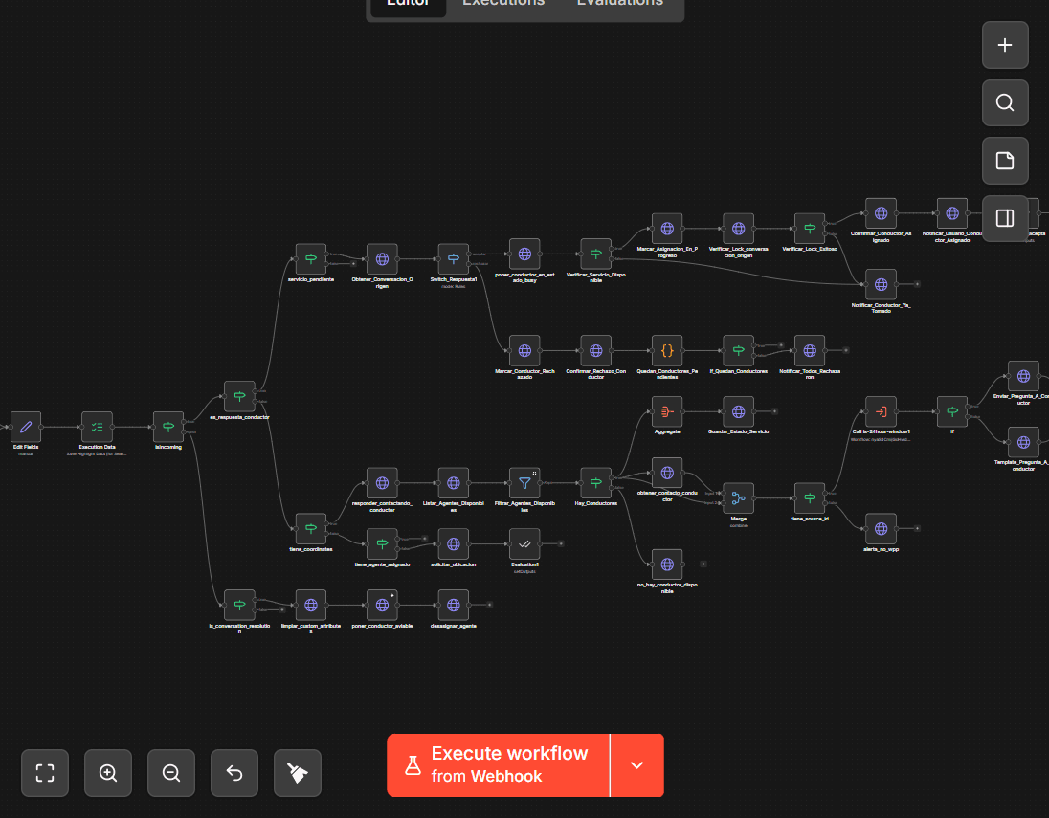Screen dimensions: 1049x818
Task: Open the Edit Fields manual trigger node
Action: pyautogui.click(x=25, y=428)
